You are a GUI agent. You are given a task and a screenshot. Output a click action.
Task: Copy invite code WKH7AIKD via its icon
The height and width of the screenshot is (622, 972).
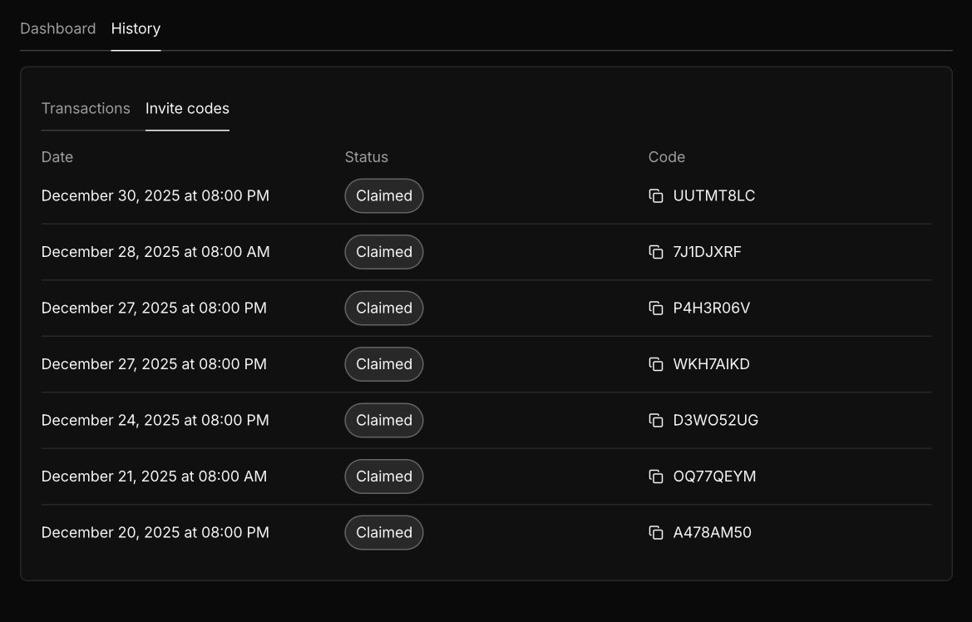pos(656,364)
